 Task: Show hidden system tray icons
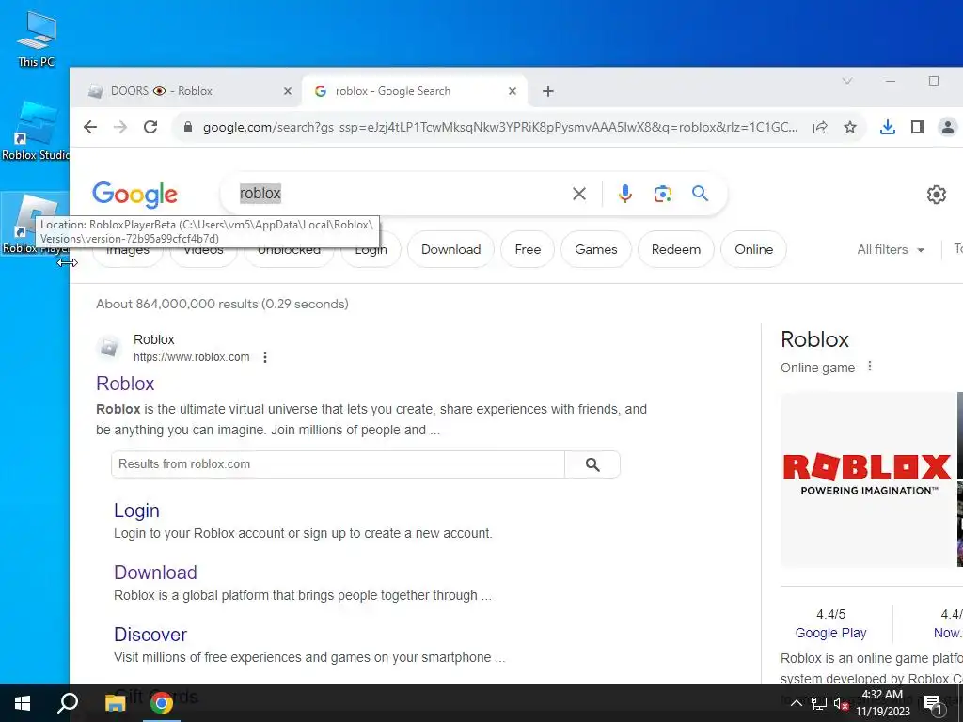pyautogui.click(x=796, y=703)
